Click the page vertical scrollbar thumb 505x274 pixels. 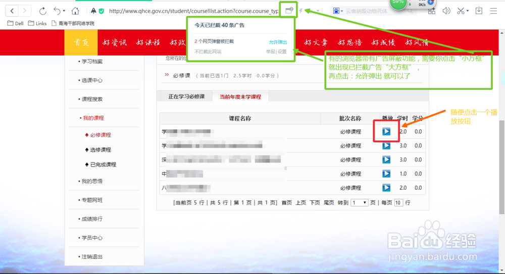pos(502,167)
